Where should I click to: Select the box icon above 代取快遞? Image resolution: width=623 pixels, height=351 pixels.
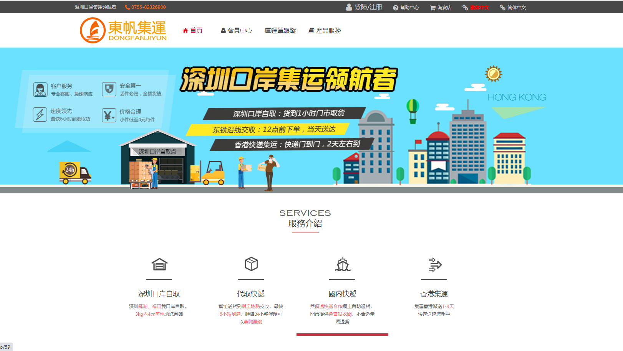click(251, 264)
